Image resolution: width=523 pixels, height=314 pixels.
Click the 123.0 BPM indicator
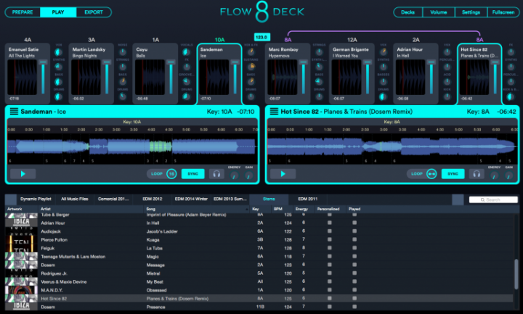(x=261, y=37)
